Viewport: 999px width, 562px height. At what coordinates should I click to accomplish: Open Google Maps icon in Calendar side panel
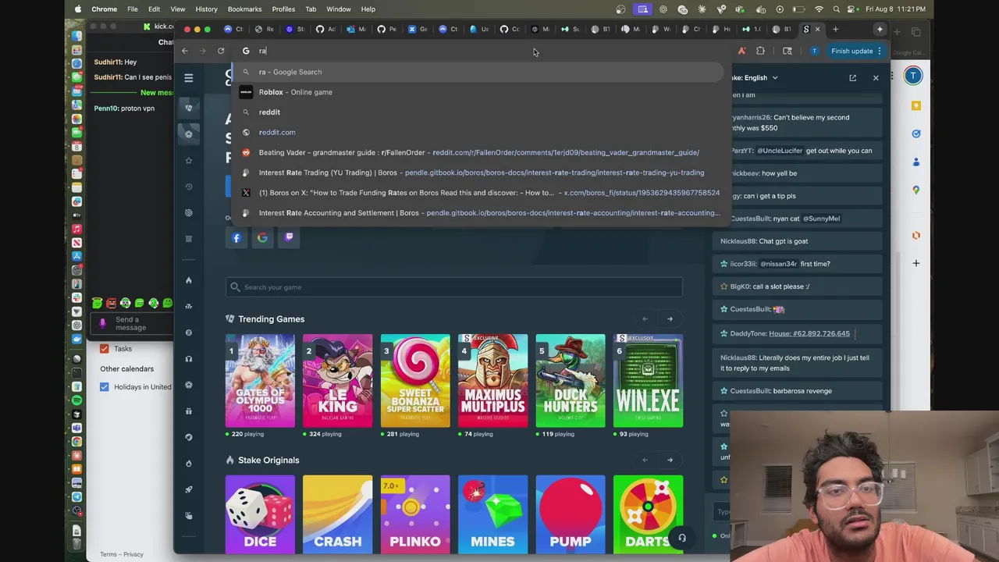click(x=916, y=190)
